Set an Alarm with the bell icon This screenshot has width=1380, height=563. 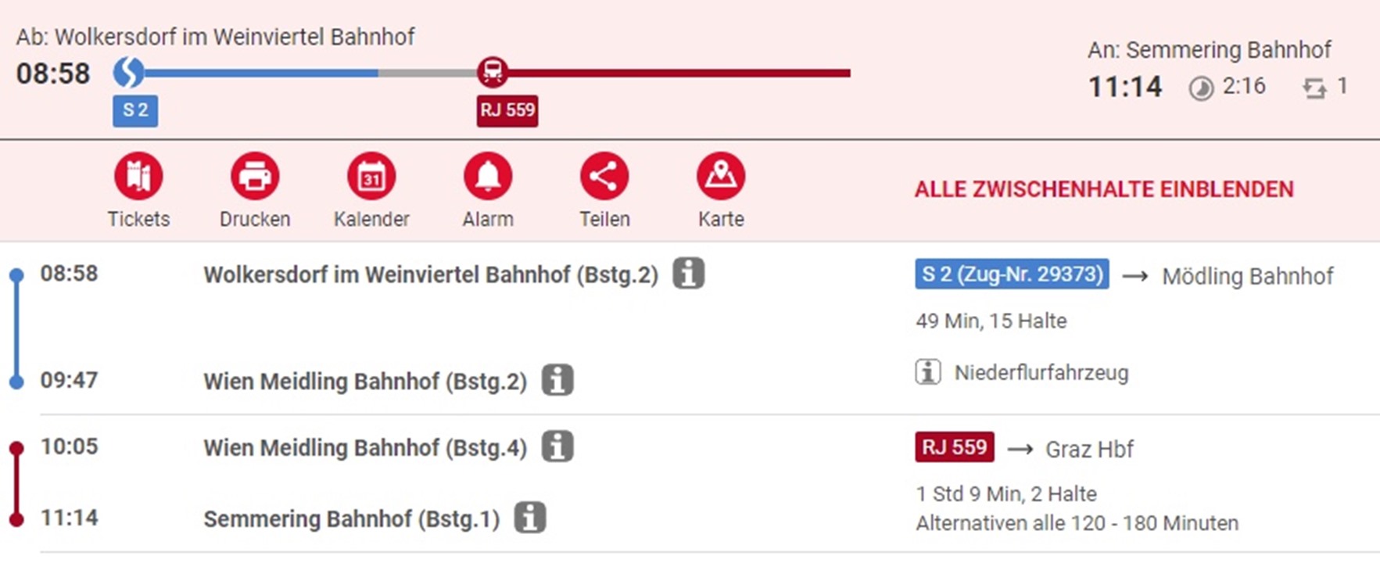point(488,176)
